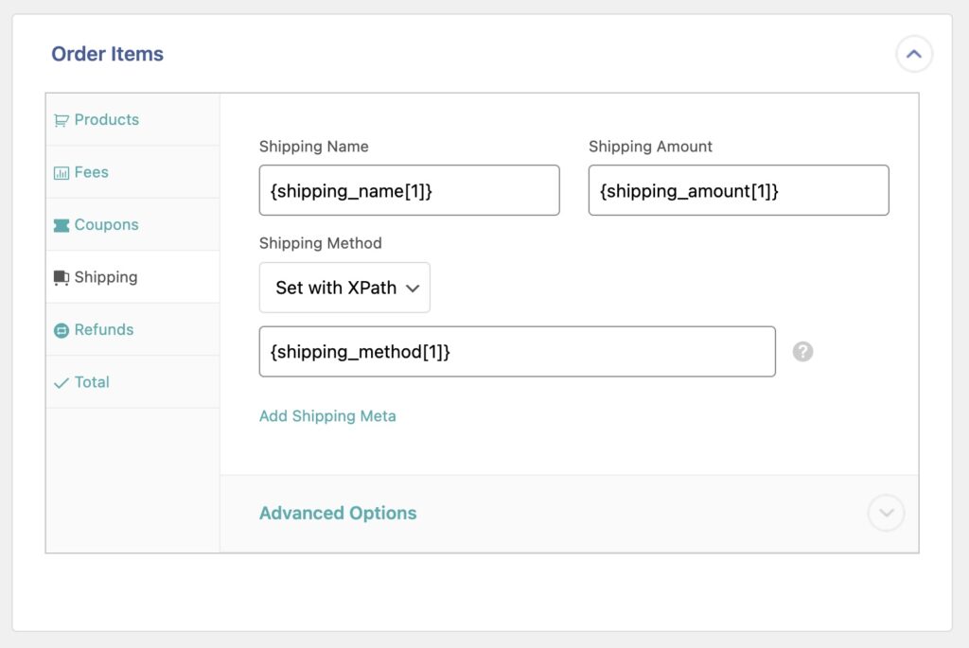Select the Coupons ticket icon
969x648 pixels.
pos(62,224)
